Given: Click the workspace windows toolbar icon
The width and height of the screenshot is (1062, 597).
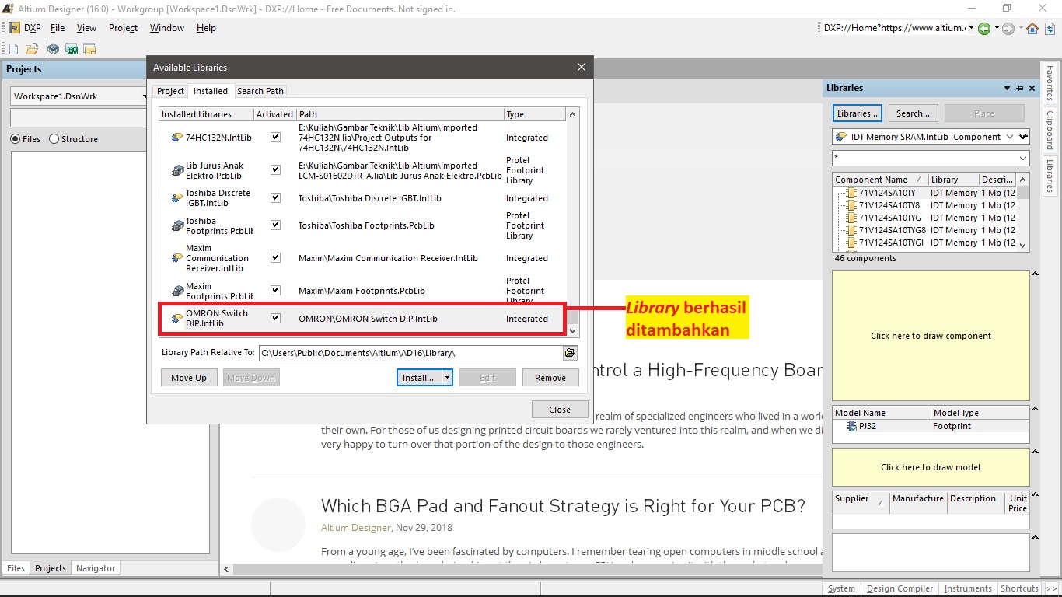Looking at the screenshot, I should click(x=89, y=49).
